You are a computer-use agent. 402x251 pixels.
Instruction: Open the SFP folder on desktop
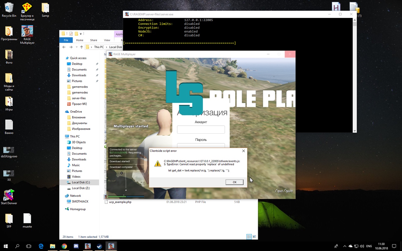(9, 221)
